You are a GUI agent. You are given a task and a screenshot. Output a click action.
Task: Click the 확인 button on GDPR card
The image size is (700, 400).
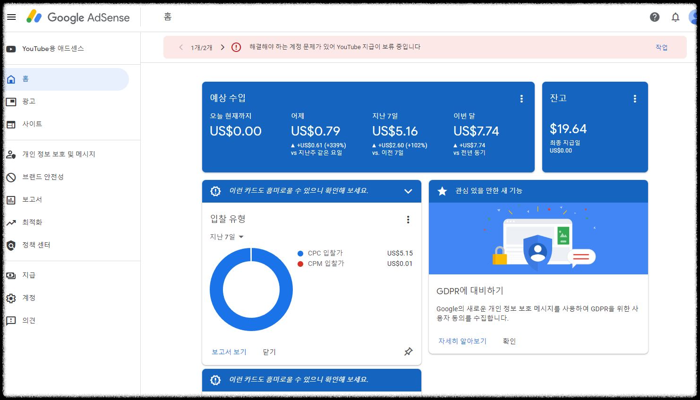point(509,341)
